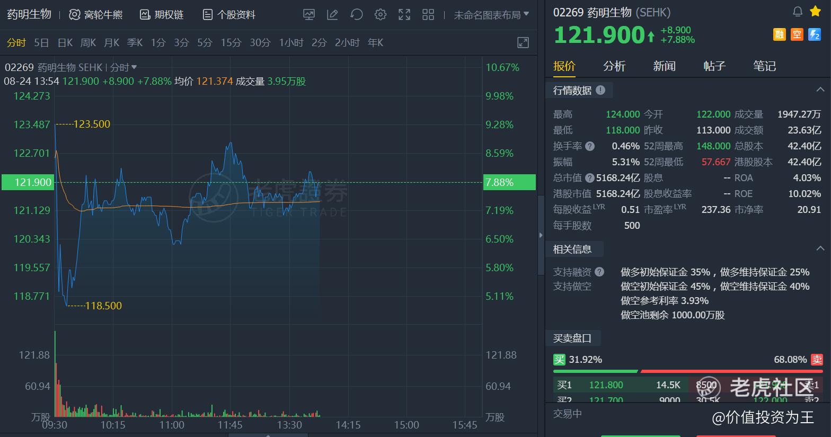
Task: Select the 2小时 interval
Action: [x=347, y=43]
